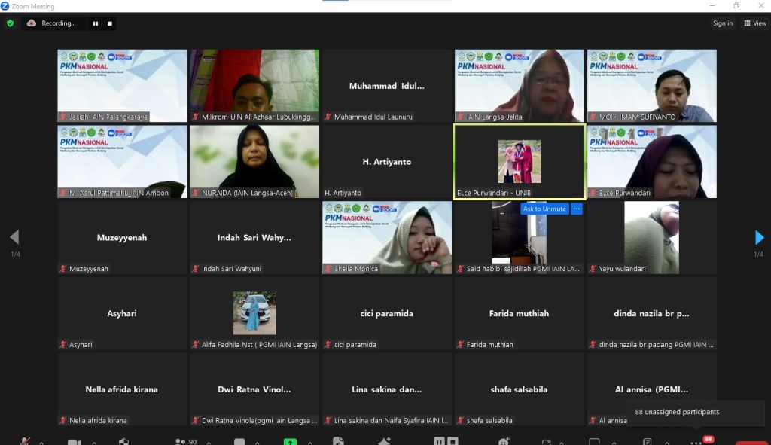Open the More options ellipsis in toolbar
Screen dimensions: 771x445
click(x=696, y=442)
